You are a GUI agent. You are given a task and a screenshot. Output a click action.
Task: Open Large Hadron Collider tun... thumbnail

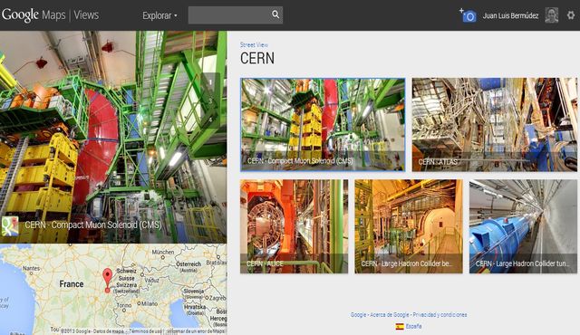pos(523,226)
